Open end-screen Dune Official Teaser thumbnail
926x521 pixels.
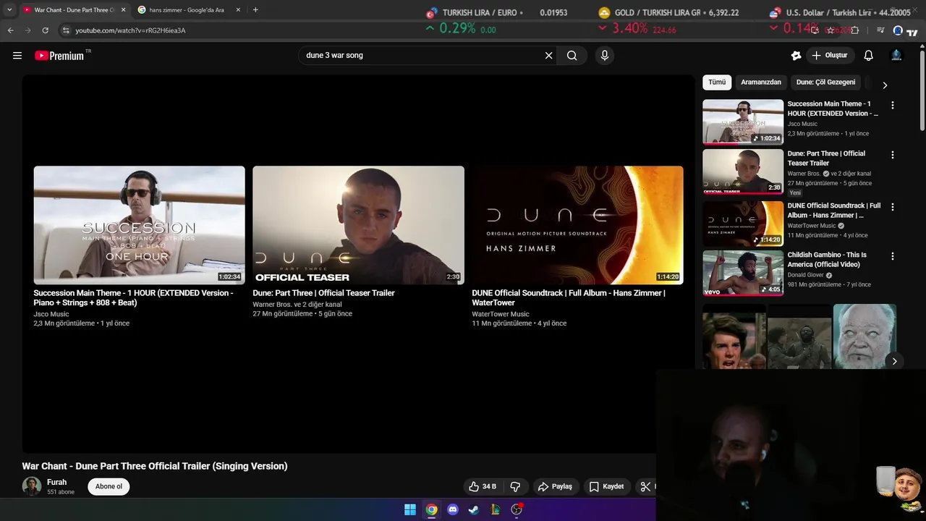(x=358, y=225)
